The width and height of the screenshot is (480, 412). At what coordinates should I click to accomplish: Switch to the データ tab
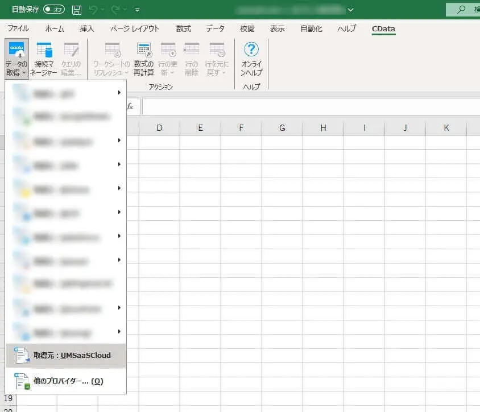pyautogui.click(x=215, y=28)
